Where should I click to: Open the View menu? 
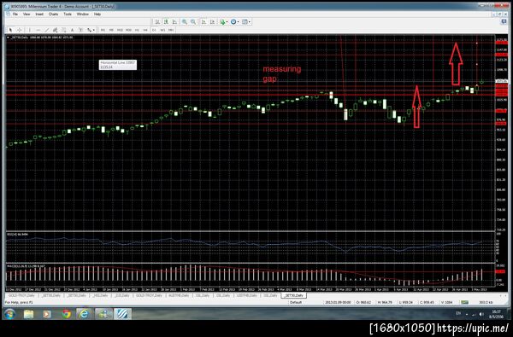point(27,14)
